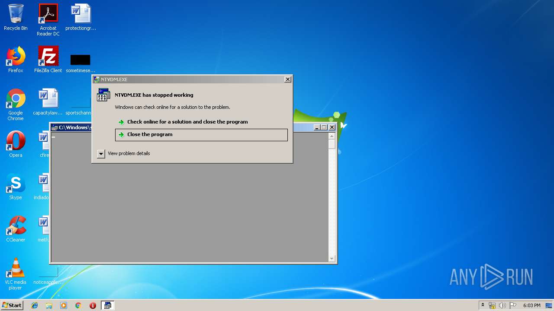The height and width of the screenshot is (311, 554).
Task: Open Windows Explorer taskbar icon
Action: click(x=49, y=305)
